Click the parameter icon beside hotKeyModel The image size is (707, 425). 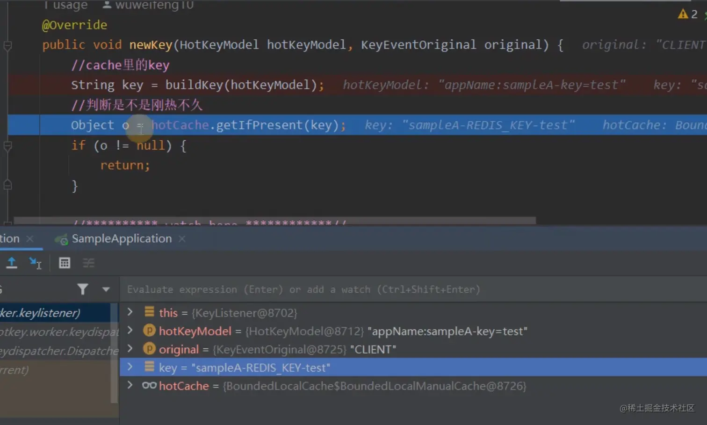tap(149, 331)
